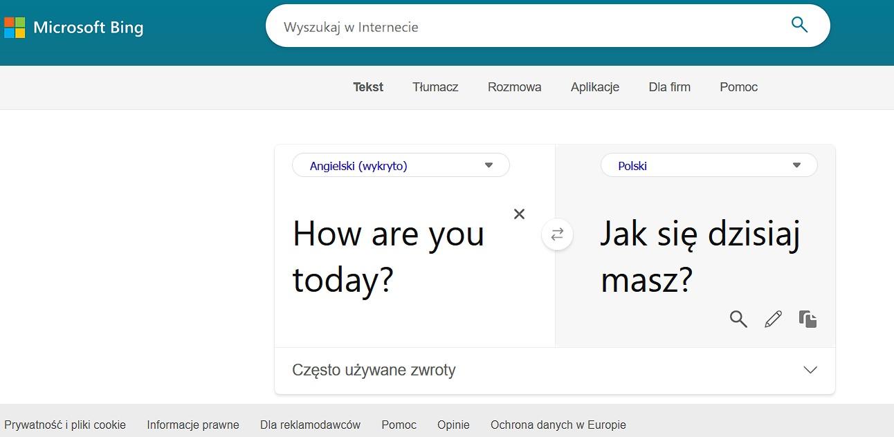Open Ochrona danych w Europie link
894x437 pixels.
tap(558, 425)
